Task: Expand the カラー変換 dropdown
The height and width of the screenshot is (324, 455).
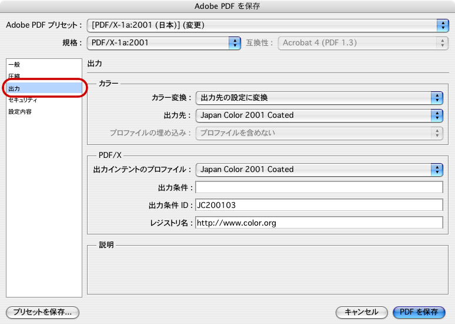Action: tap(319, 97)
